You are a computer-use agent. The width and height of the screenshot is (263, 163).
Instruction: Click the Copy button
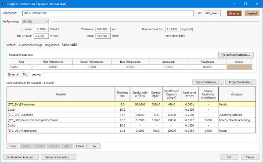tap(13, 146)
